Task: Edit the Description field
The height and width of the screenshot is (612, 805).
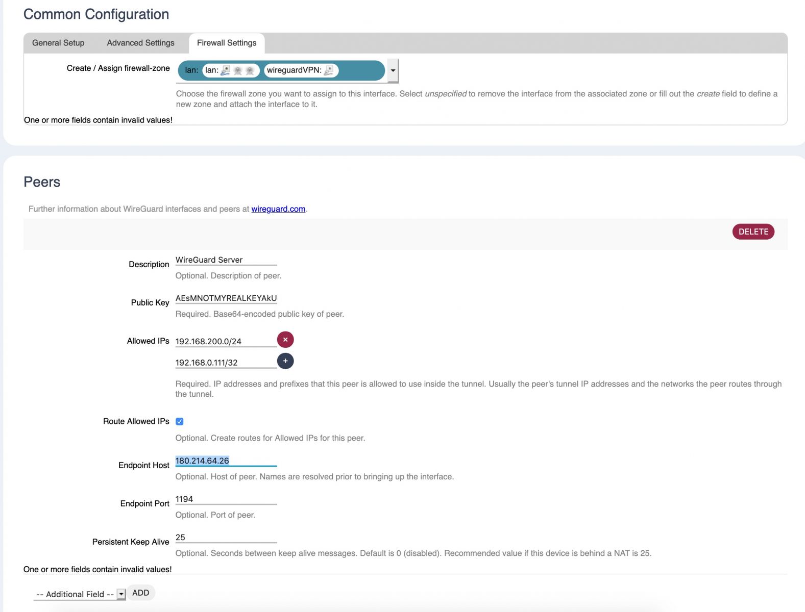Action: [226, 260]
